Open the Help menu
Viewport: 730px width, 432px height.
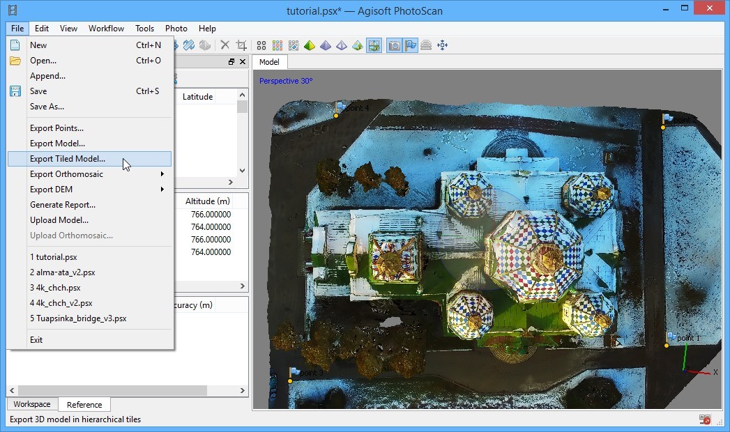tap(207, 29)
